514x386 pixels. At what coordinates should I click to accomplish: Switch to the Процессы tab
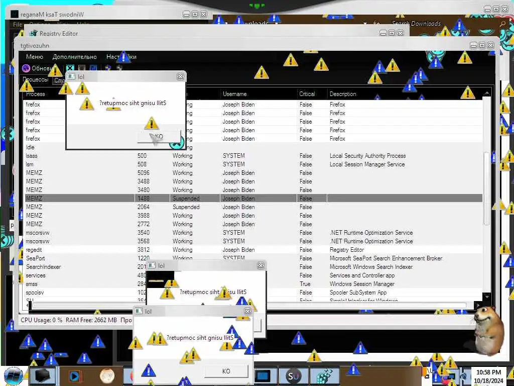36,79
